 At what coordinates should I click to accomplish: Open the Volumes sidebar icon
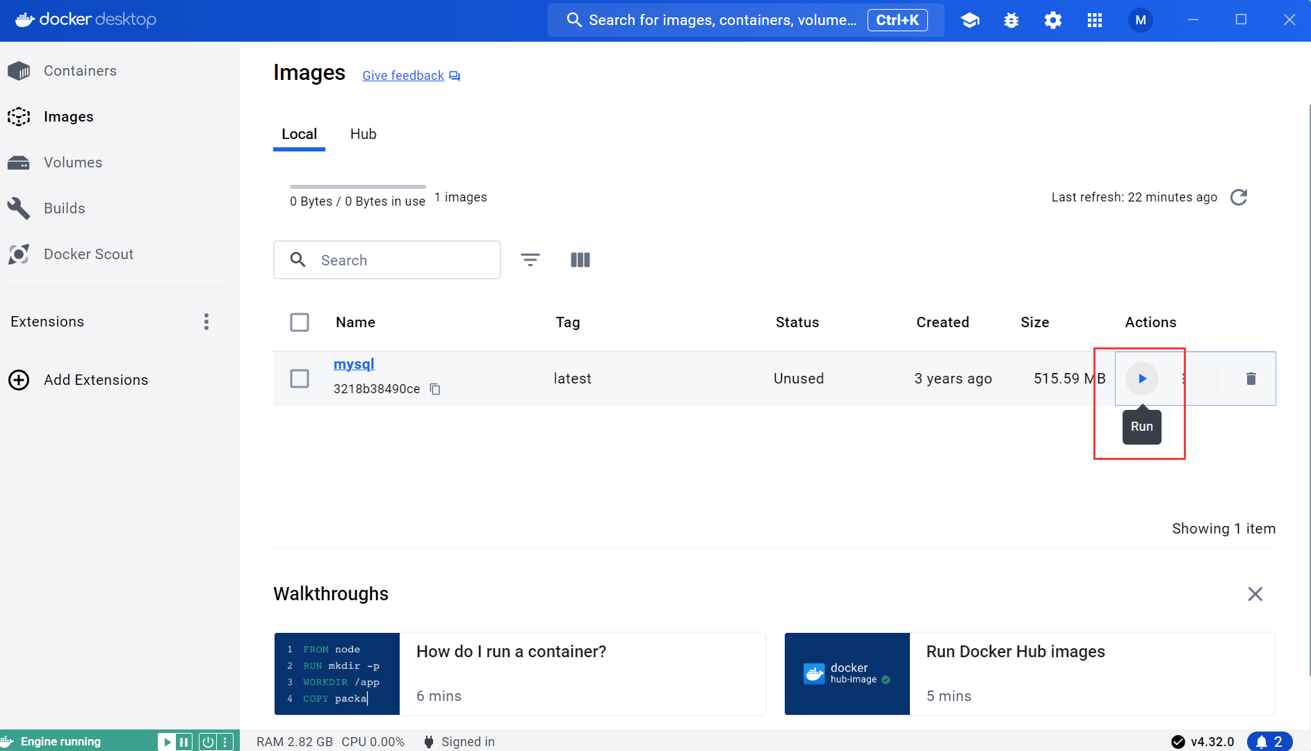coord(19,163)
